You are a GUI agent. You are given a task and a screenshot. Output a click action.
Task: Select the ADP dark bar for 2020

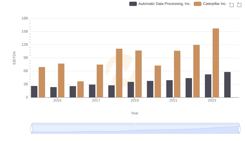coord(150,89)
